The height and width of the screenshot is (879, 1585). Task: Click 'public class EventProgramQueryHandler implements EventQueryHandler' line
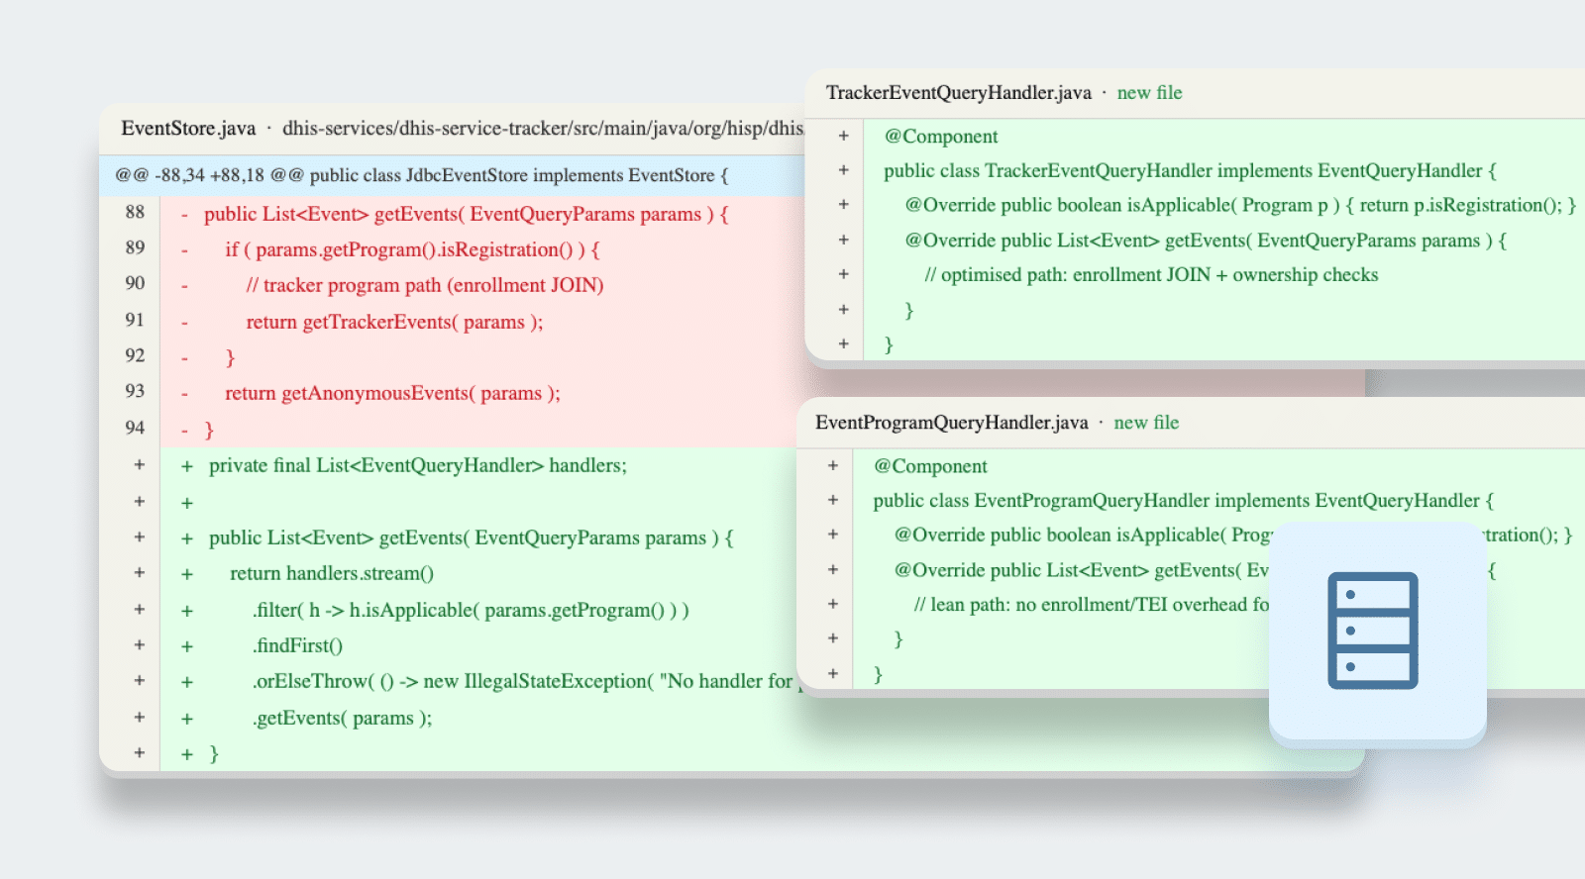[x=1184, y=501]
